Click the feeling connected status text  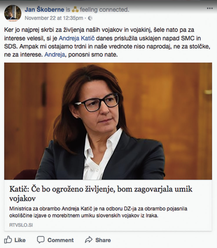[104, 10]
